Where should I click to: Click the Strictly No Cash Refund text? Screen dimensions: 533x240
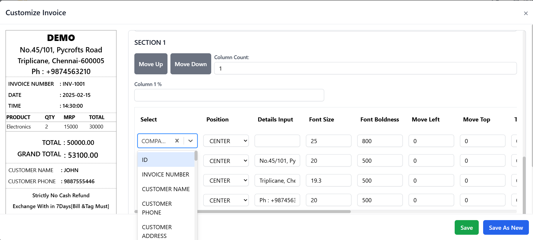click(x=61, y=195)
